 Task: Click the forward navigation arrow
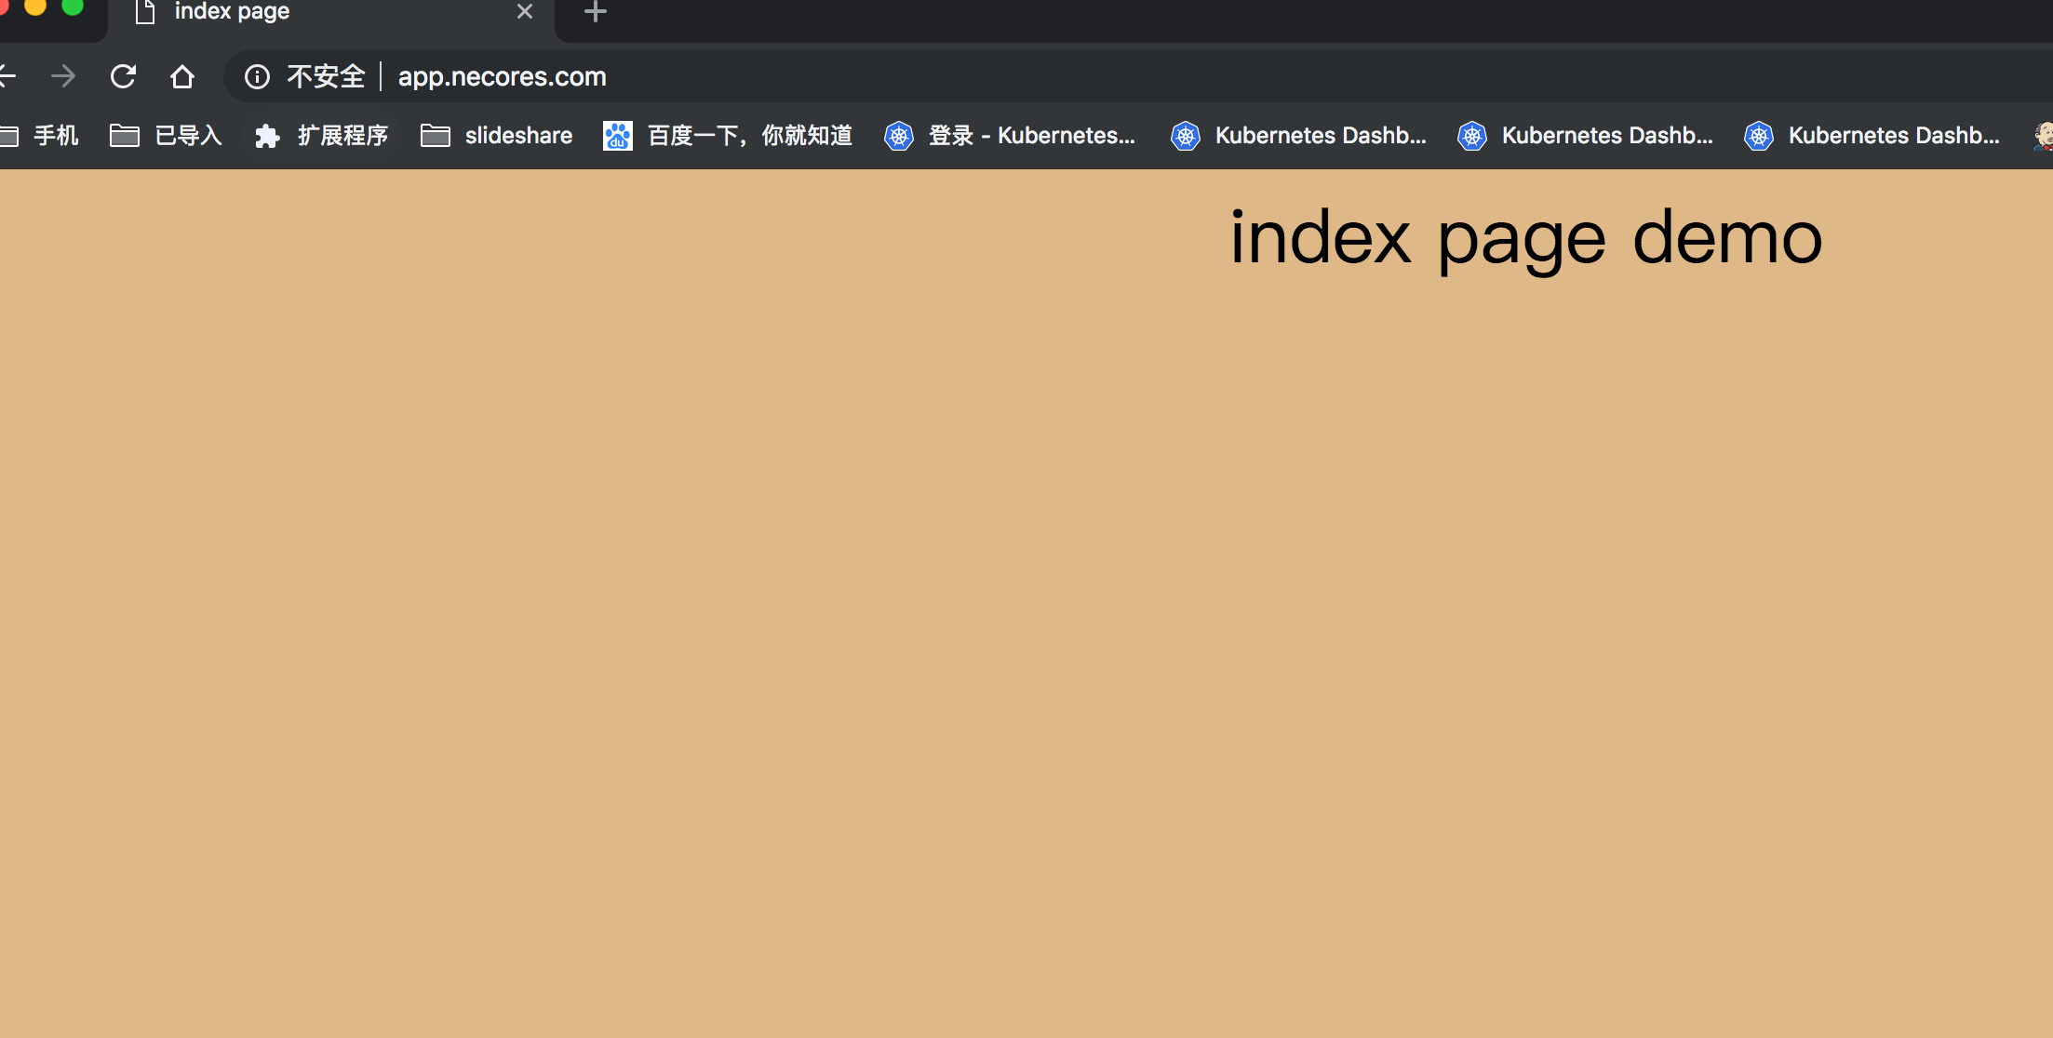coord(63,76)
